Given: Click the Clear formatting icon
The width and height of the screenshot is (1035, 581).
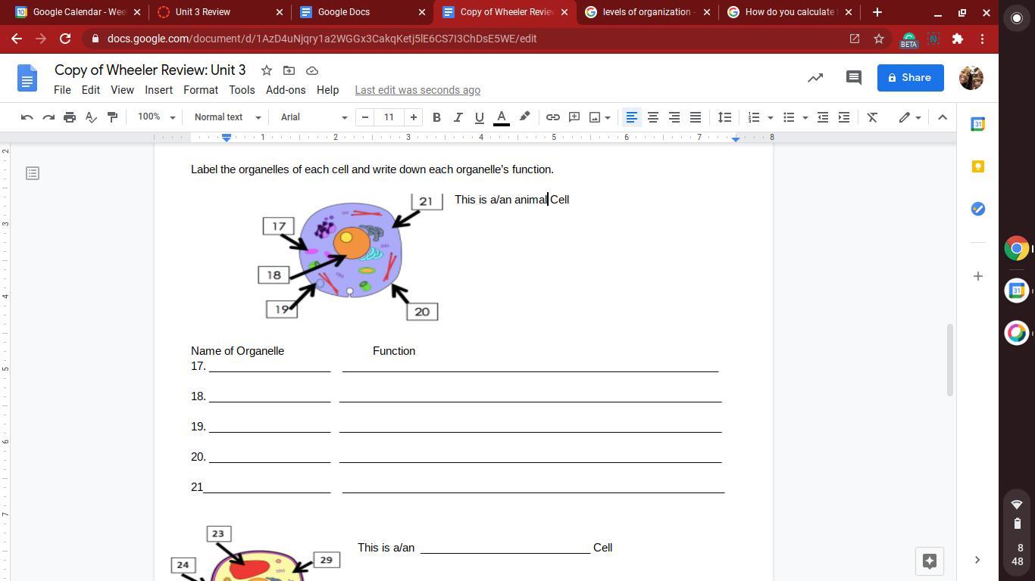Looking at the screenshot, I should pyautogui.click(x=872, y=117).
